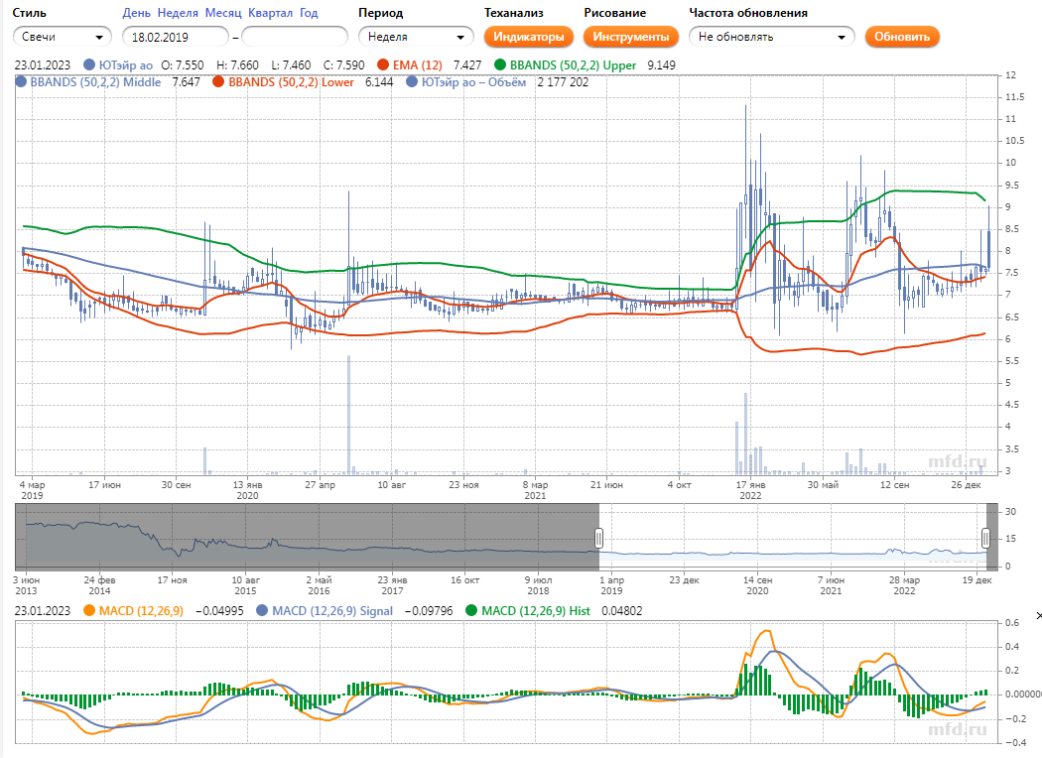The height and width of the screenshot is (758, 1042).
Task: Click the green BBANDS Upper legend circle
Action: click(501, 64)
